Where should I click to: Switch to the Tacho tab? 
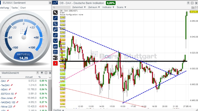click(x=14, y=8)
